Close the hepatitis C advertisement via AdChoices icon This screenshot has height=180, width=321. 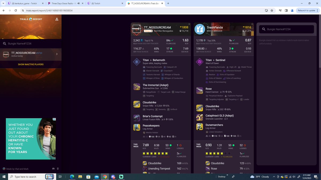[54, 119]
